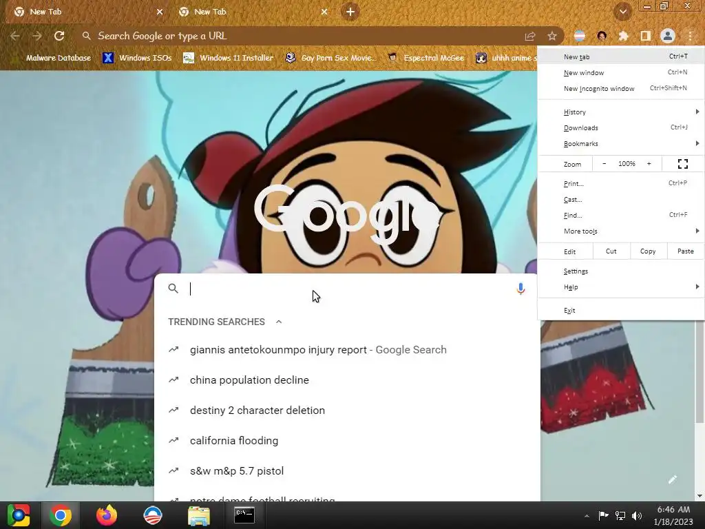Choose Find from the menu

[x=621, y=215]
